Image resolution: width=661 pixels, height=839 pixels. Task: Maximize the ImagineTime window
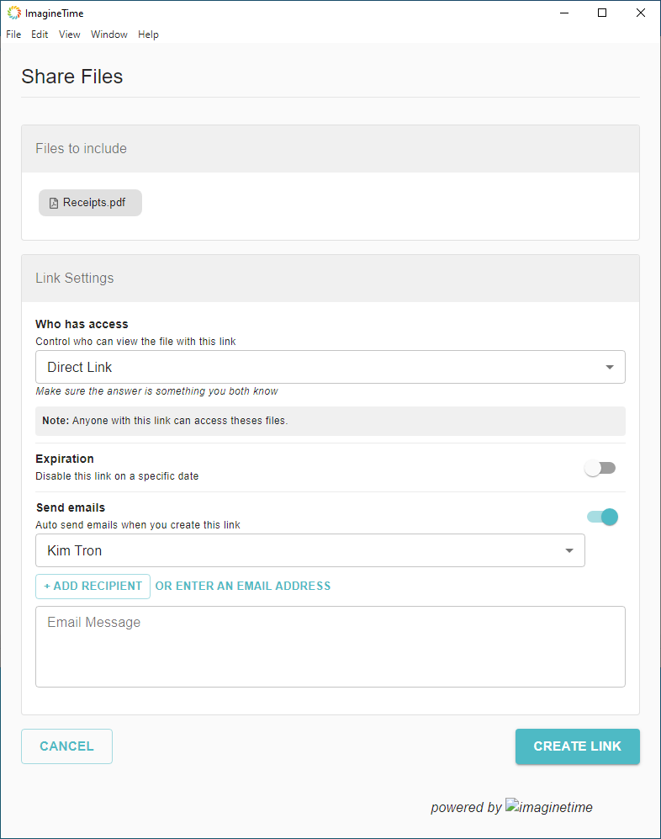(x=602, y=13)
